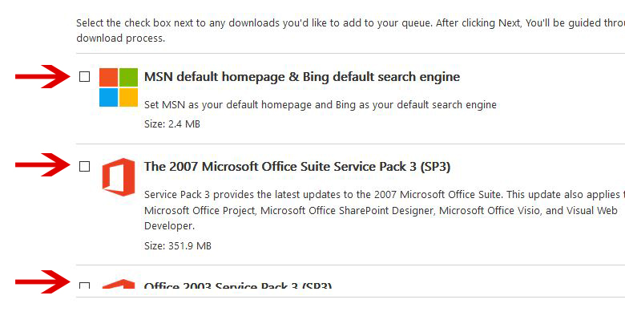
Task: Click the red arrow pointing at the MSN checkbox
Action: point(42,77)
